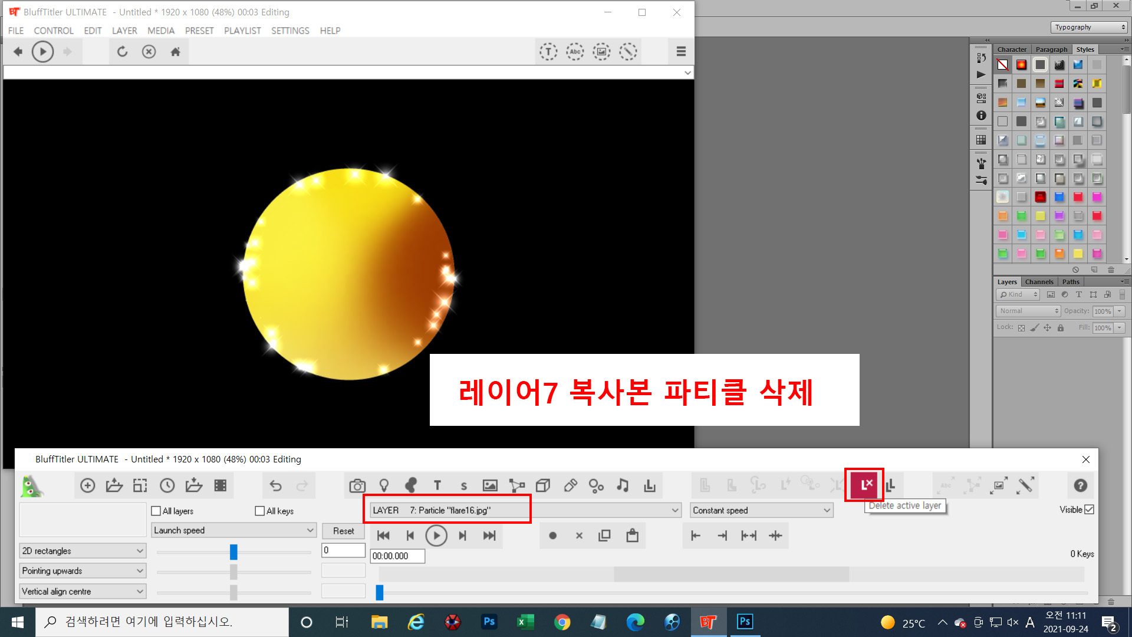Add a light layer with bulb icon

[384, 485]
